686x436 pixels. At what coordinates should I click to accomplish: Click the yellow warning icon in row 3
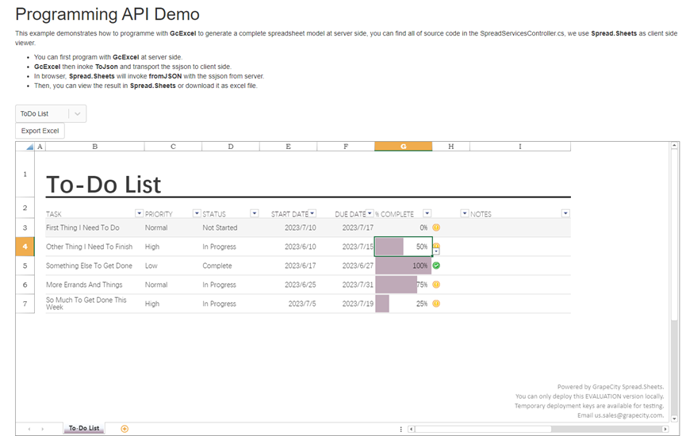pyautogui.click(x=436, y=228)
